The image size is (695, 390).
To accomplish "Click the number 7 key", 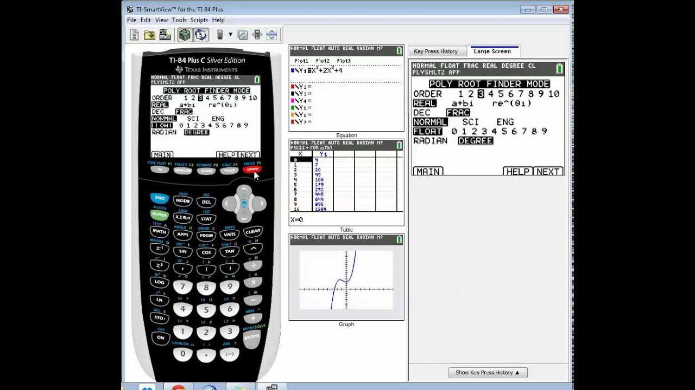I will click(x=182, y=287).
